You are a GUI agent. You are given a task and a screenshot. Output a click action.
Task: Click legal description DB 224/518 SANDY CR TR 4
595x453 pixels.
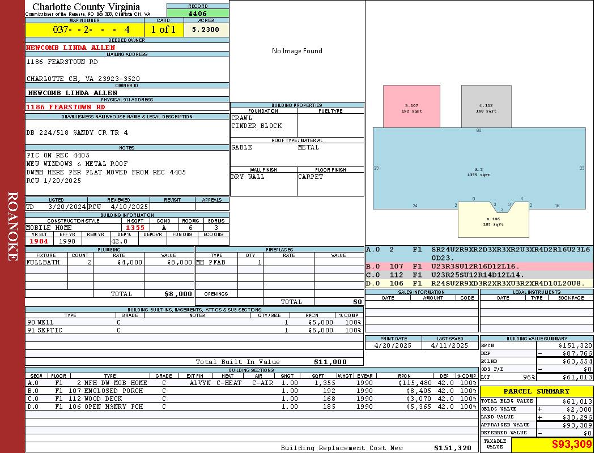click(x=77, y=133)
